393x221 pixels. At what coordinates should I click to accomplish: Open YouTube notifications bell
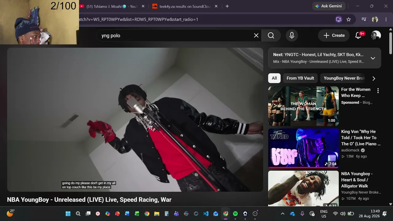pos(358,36)
